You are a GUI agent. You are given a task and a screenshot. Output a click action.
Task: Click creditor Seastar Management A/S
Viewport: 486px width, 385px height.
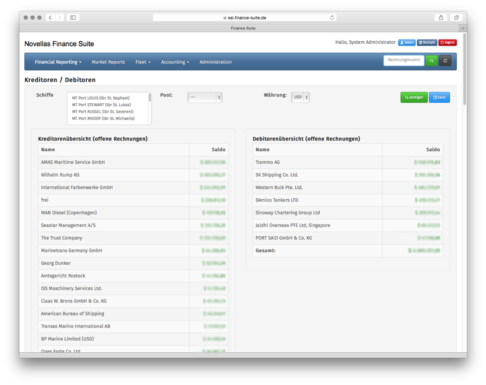68,225
